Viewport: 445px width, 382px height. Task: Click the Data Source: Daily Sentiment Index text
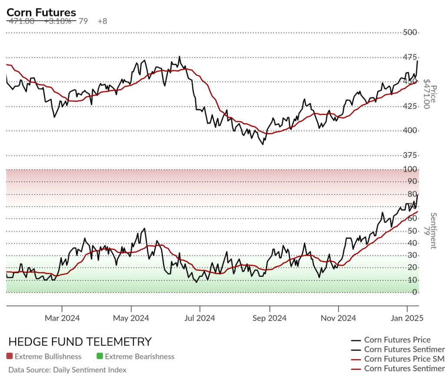click(67, 370)
